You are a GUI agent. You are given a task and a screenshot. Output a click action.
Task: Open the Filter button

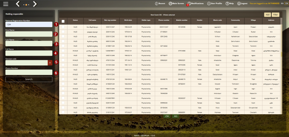[275, 15]
